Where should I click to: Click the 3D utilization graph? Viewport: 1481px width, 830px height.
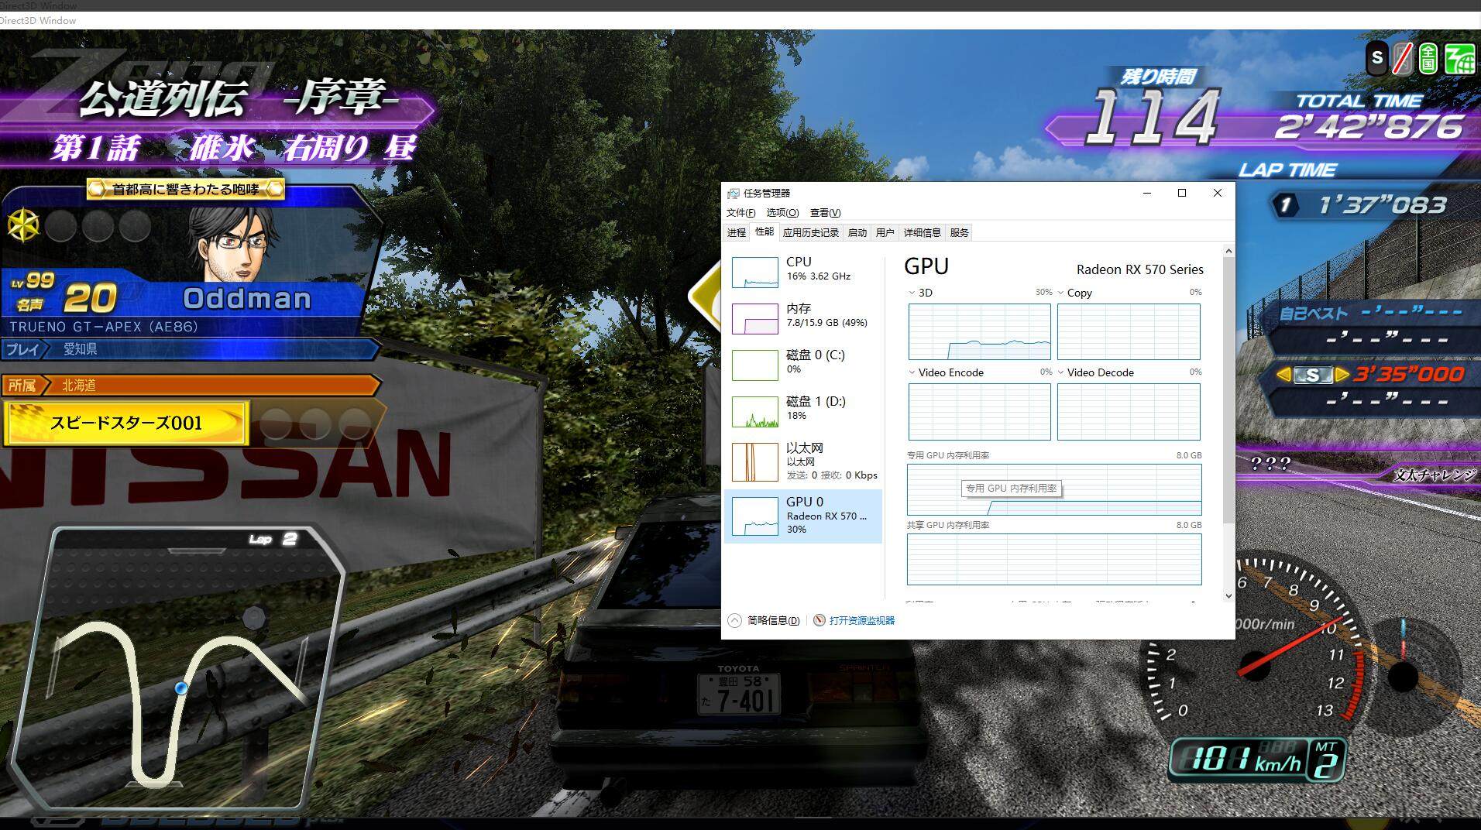(x=980, y=331)
